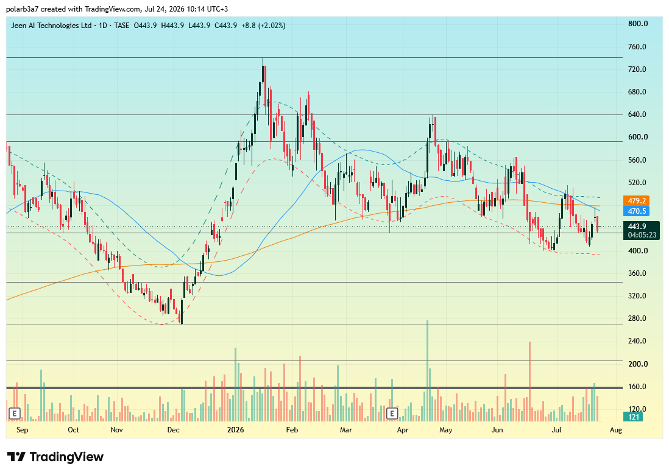The image size is (669, 475).
Task: Click the 280.0 price axis label
Action: coord(638,318)
